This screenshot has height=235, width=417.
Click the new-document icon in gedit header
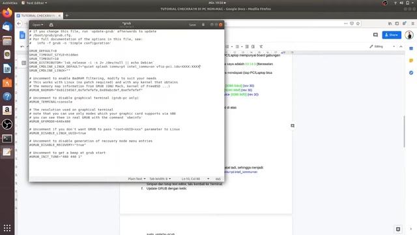click(x=51, y=25)
